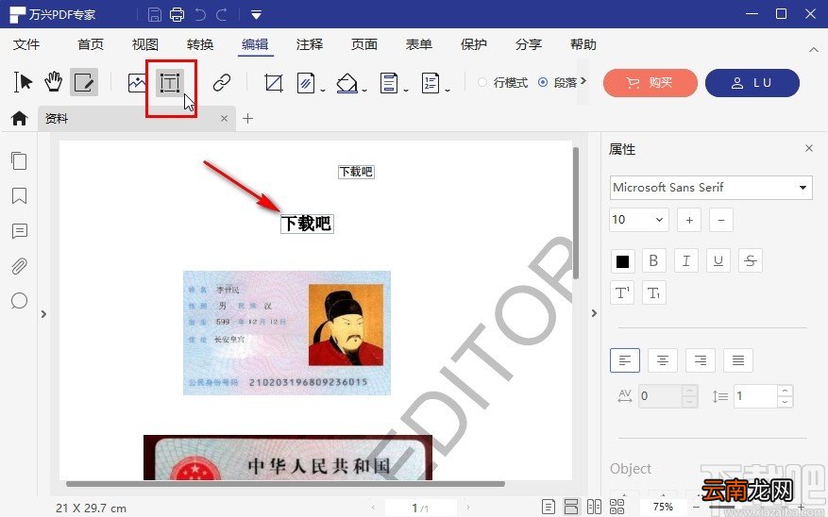Close the 属性 properties panel
This screenshot has width=828, height=517.
pyautogui.click(x=809, y=148)
